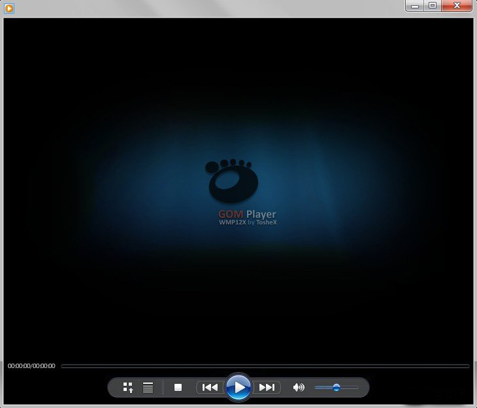Open the playlist lines icon

pos(148,387)
